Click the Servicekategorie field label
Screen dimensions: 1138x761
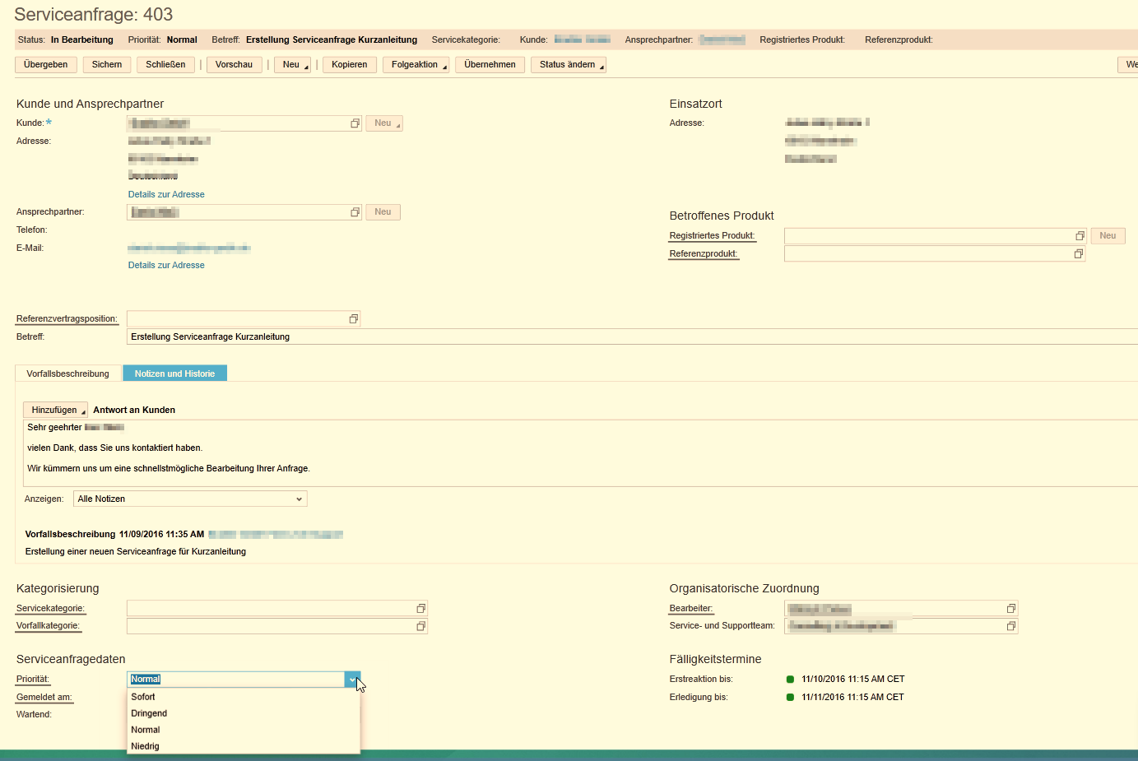click(51, 609)
